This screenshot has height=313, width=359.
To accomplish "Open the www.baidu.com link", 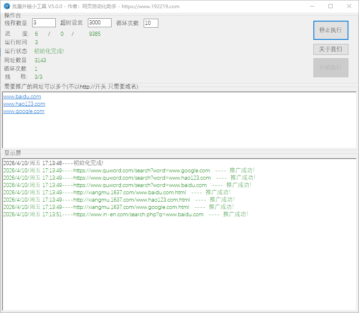I will (x=22, y=97).
